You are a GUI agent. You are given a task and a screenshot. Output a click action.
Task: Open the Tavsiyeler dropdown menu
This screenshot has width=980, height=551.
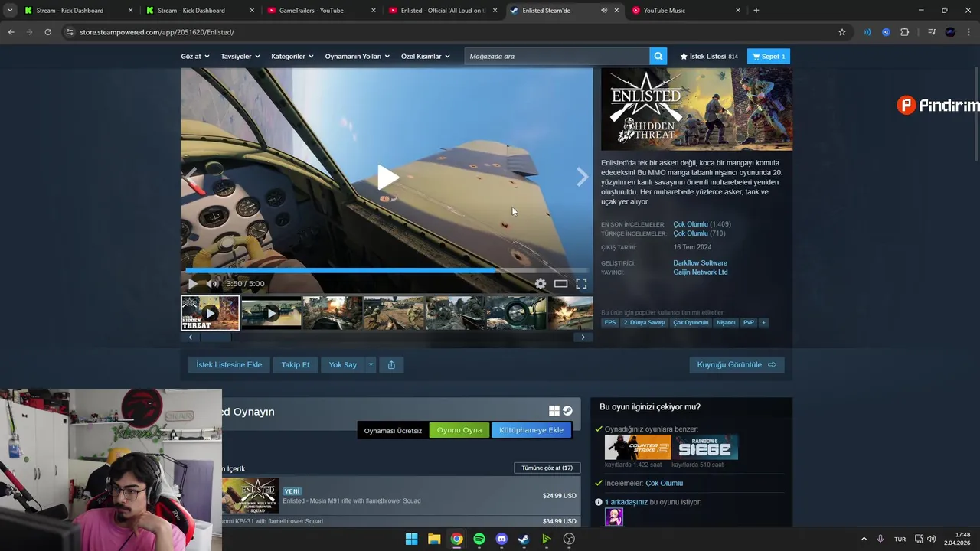point(240,56)
